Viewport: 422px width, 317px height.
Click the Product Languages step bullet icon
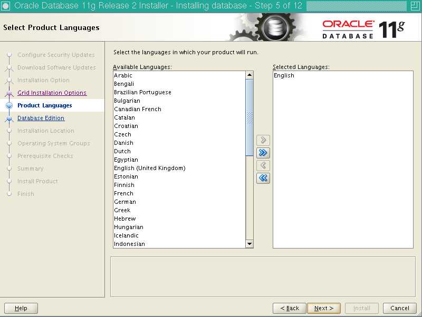9,105
